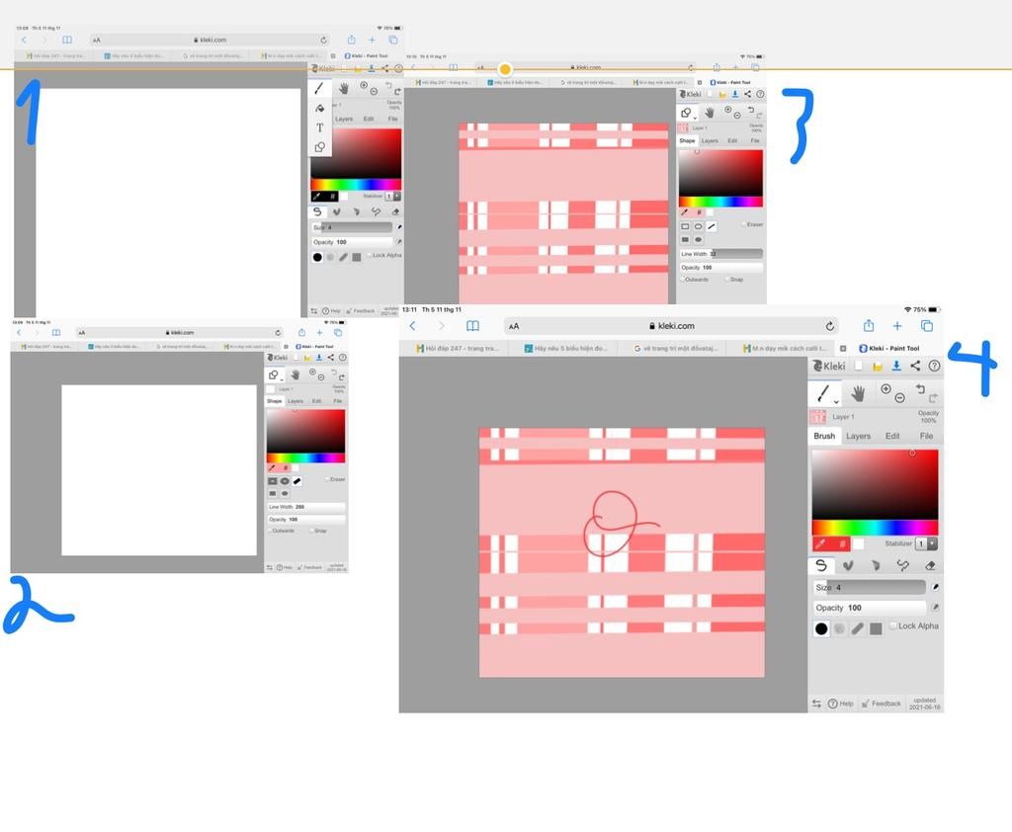Switch to the Brush tab in screenshot 4
Viewport: 1012px width, 832px height.
[824, 437]
